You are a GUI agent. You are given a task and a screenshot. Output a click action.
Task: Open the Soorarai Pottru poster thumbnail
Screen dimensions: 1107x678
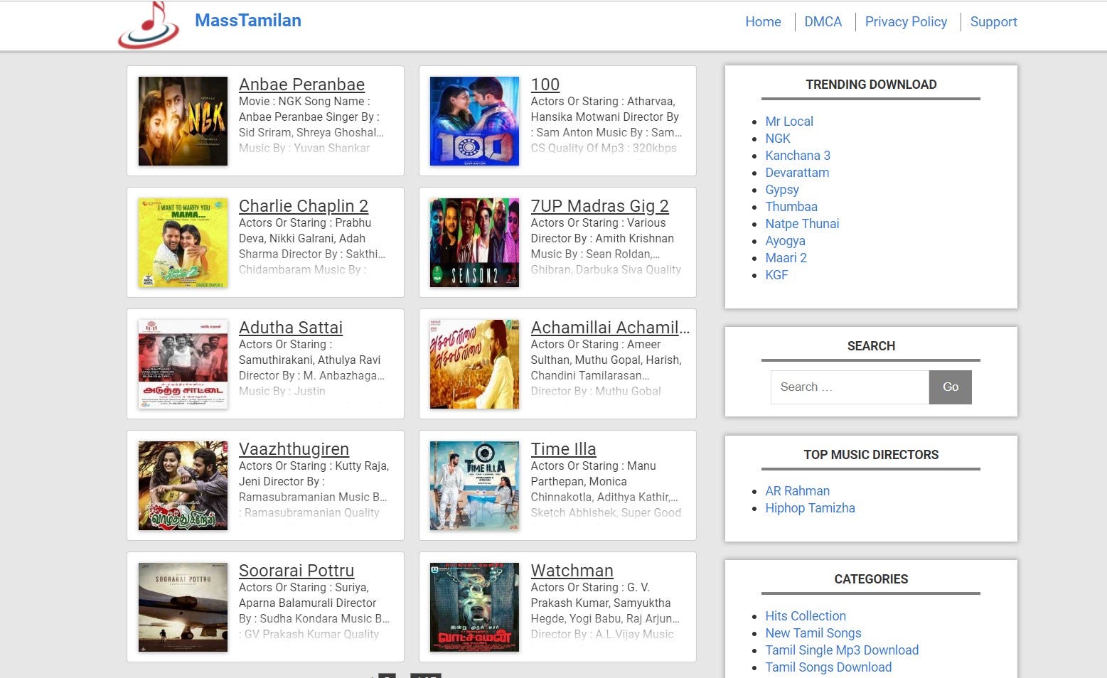pyautogui.click(x=183, y=608)
